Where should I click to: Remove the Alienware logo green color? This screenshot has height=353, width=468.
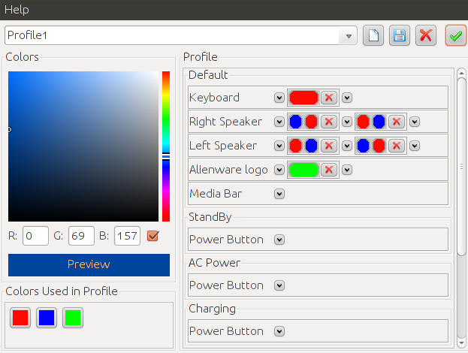[329, 170]
